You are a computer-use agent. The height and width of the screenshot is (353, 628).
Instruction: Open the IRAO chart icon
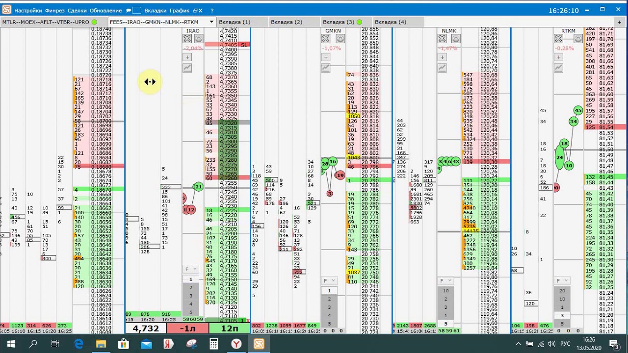click(x=187, y=68)
